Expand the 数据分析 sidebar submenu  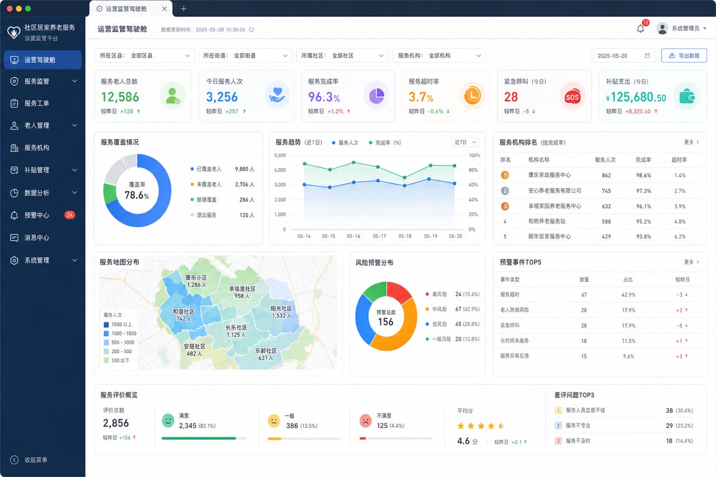point(74,193)
